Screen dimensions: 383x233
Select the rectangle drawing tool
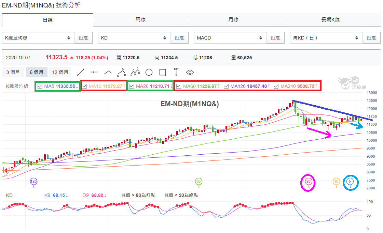[x=163, y=72]
